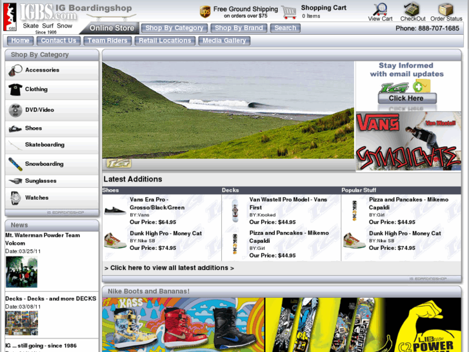
Task: Open the Retail Locations page
Action: [x=165, y=41]
